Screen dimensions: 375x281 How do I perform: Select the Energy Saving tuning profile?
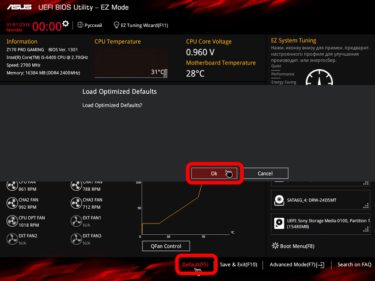tap(284, 82)
